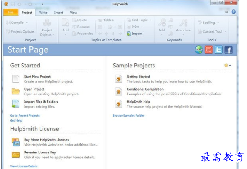The image size is (247, 169).
Task: Click the Add keyword icon
Action: (162, 22)
